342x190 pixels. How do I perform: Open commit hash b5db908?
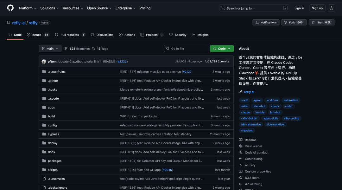point(180,62)
